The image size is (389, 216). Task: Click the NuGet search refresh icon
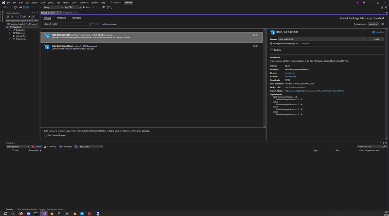click(96, 24)
